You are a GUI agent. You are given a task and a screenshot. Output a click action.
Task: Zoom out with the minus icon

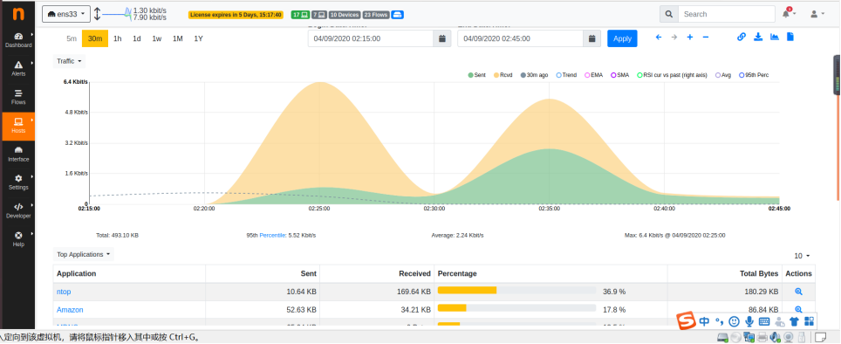pyautogui.click(x=705, y=37)
